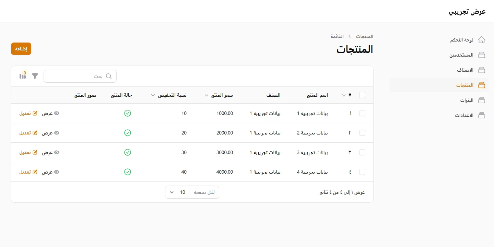Click the green status icon for بيانات تجريبية 1 row

click(128, 113)
